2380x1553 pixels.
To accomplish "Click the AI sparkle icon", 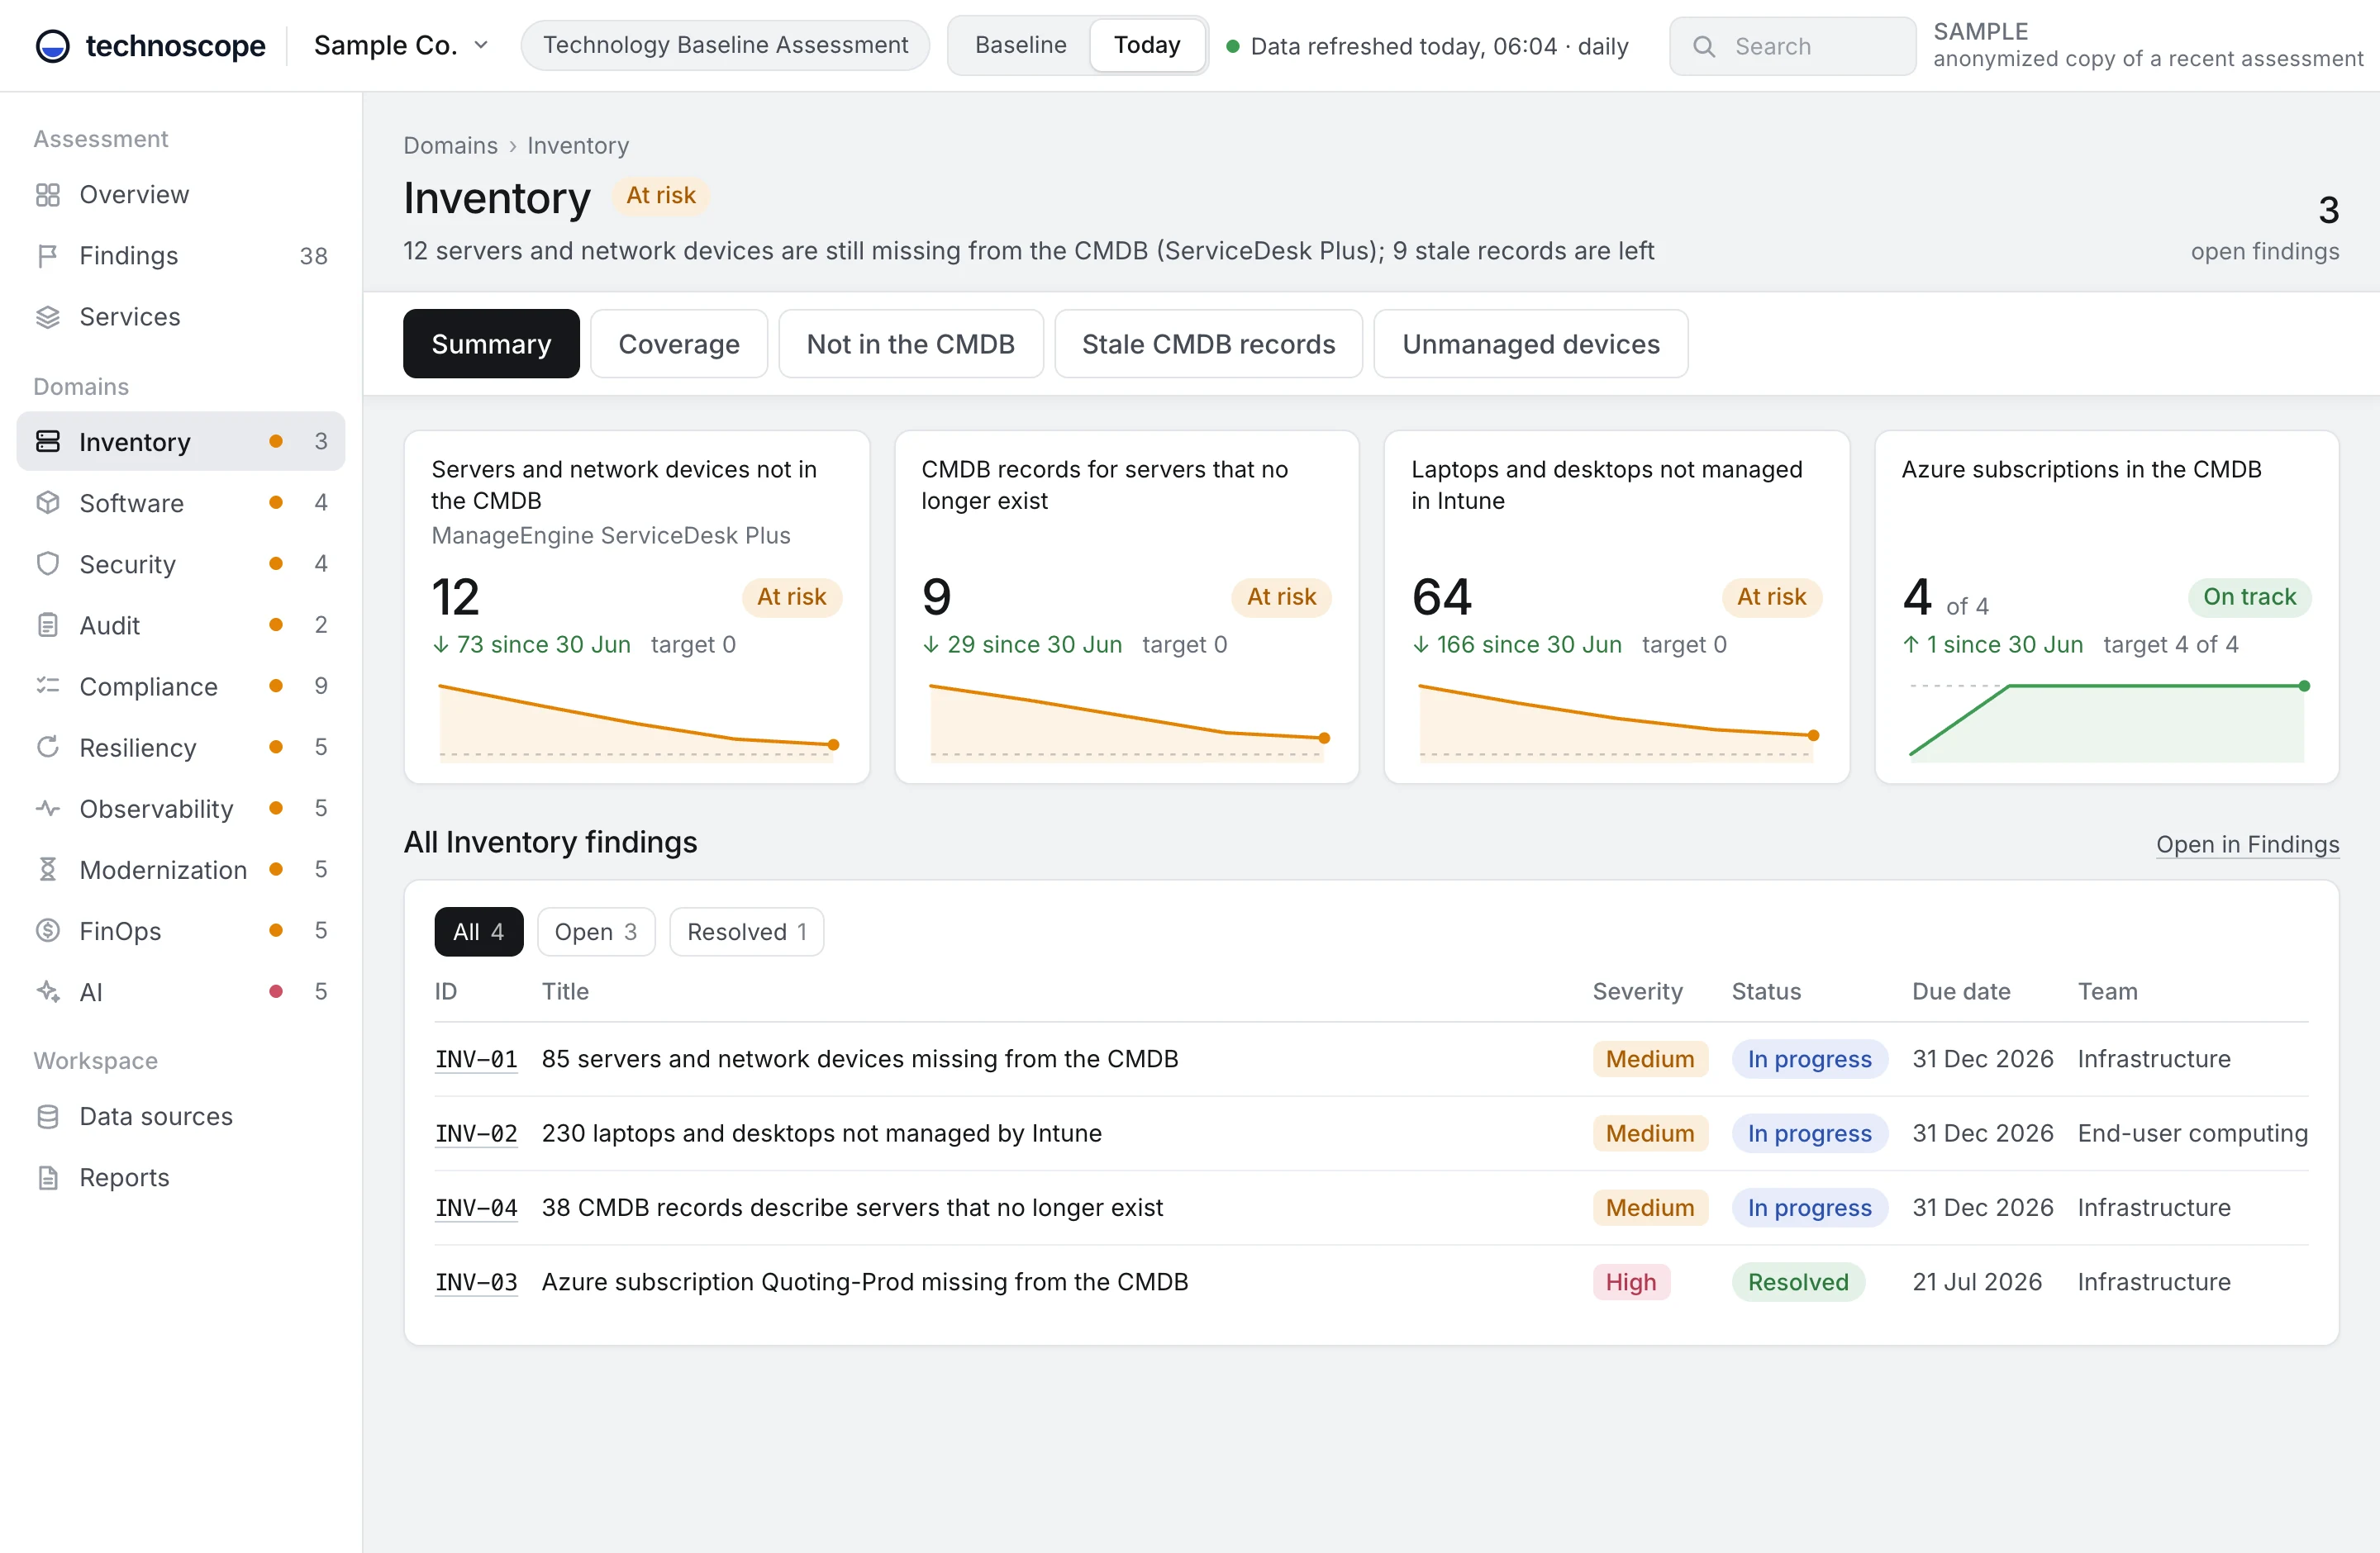I will pos(47,991).
